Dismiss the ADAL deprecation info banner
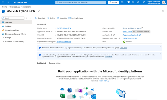 (160, 54)
